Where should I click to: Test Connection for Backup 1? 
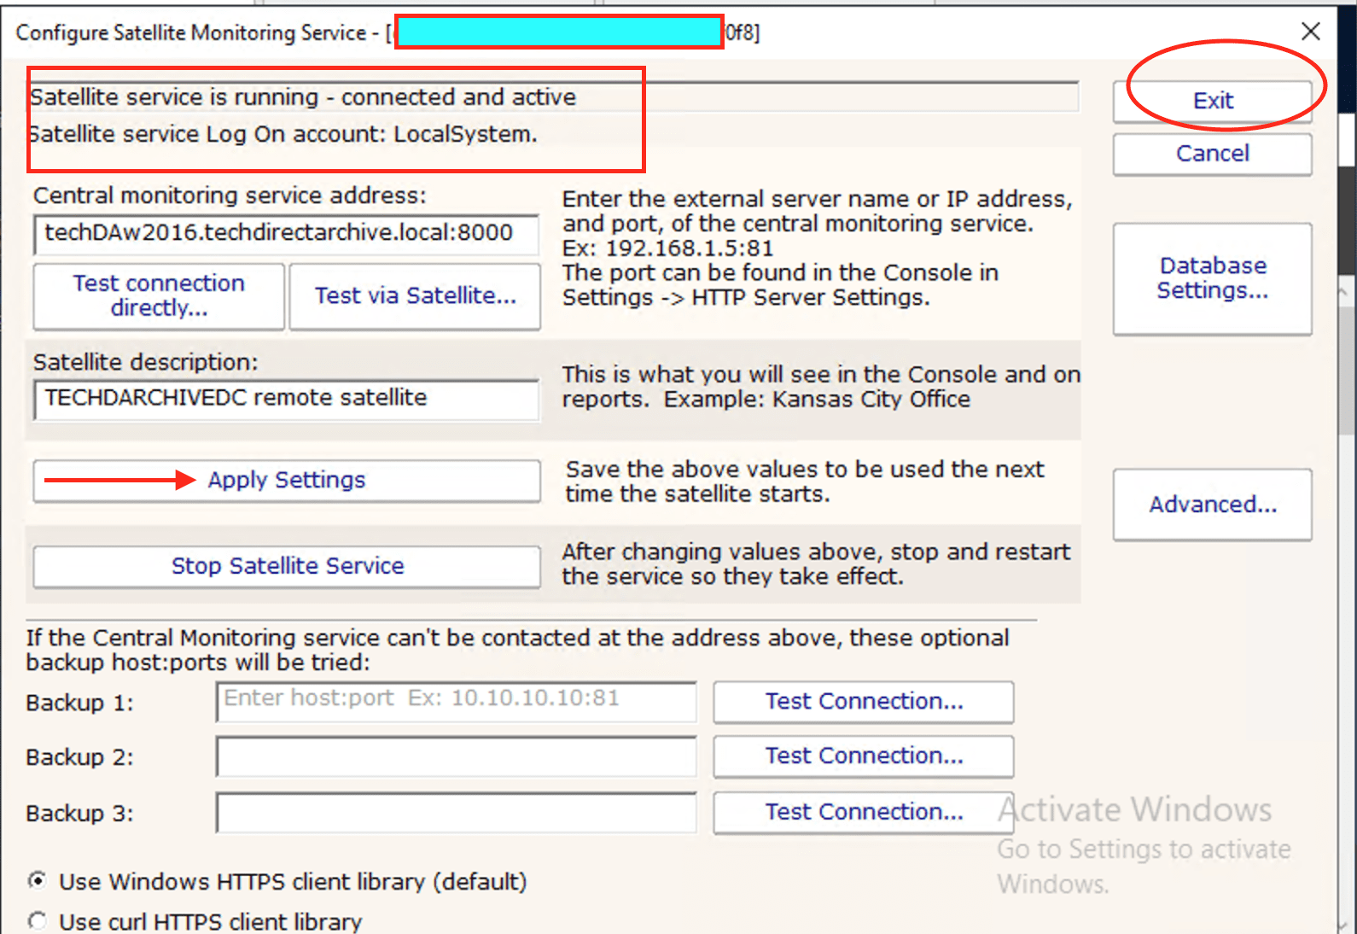coord(863,702)
